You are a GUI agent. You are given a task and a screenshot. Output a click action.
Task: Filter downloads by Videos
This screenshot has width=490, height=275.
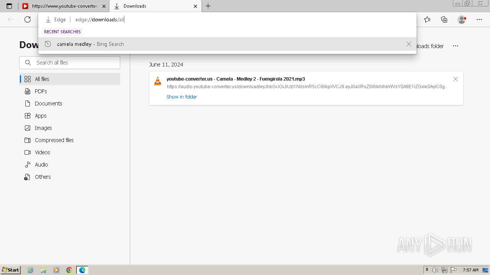coord(70,152)
